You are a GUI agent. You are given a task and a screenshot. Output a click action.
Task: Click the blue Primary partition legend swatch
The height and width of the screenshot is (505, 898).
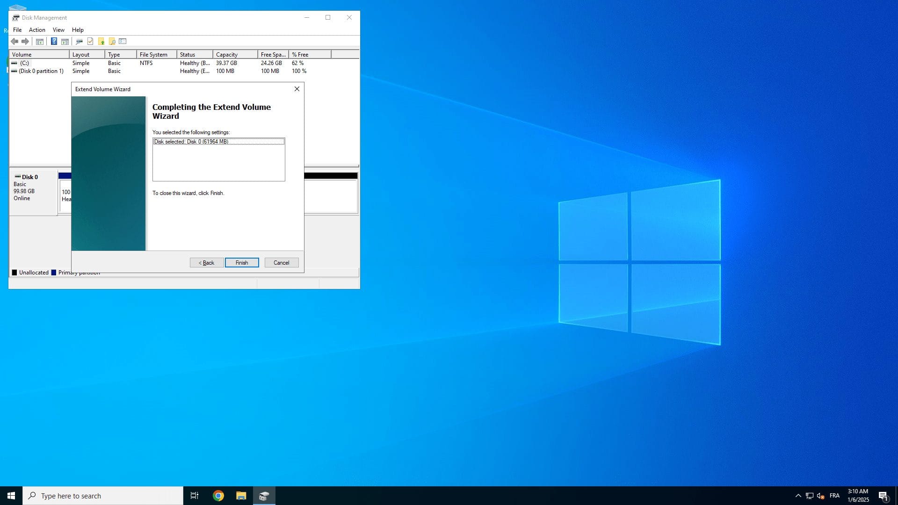(x=54, y=273)
